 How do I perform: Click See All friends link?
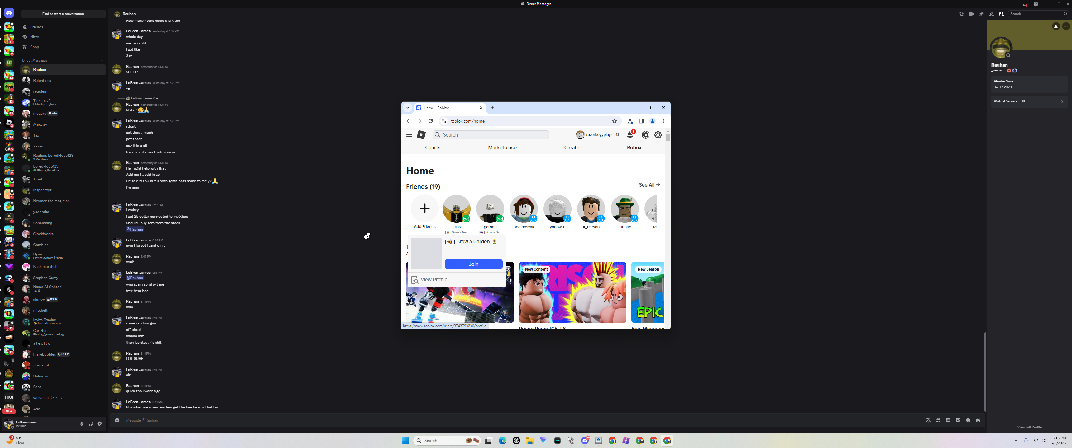point(649,185)
